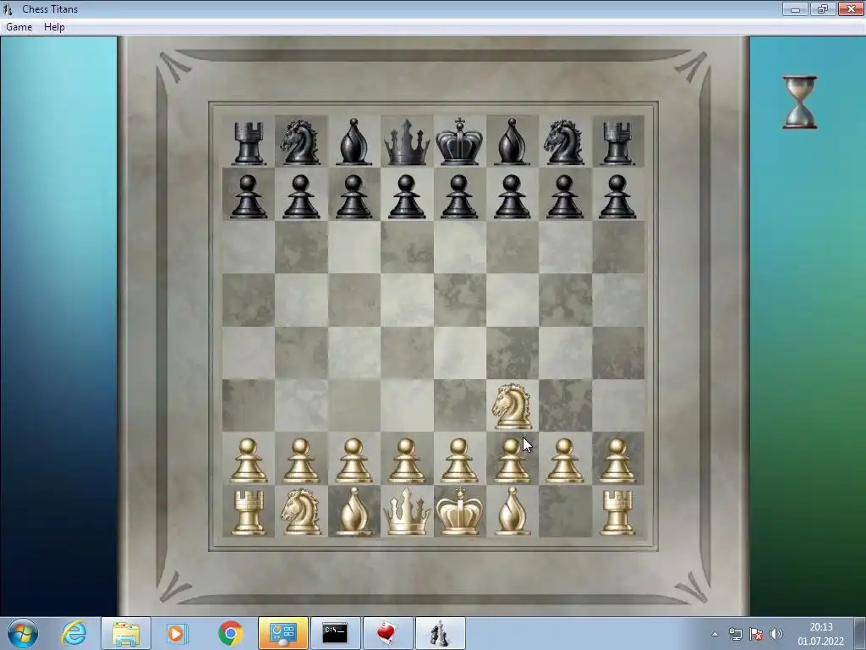Select the black pawn on h7

[x=617, y=196]
